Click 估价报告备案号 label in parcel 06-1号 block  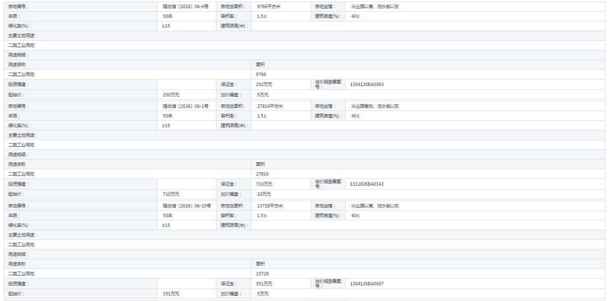[328, 184]
